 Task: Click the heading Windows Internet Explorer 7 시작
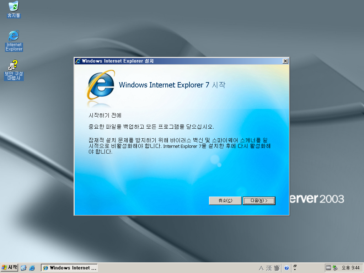coord(172,85)
